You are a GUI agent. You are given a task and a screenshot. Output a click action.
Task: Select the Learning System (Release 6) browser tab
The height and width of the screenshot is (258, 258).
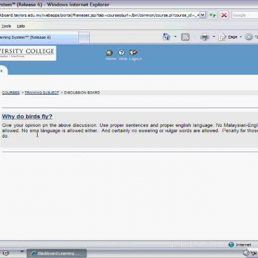(x=39, y=37)
